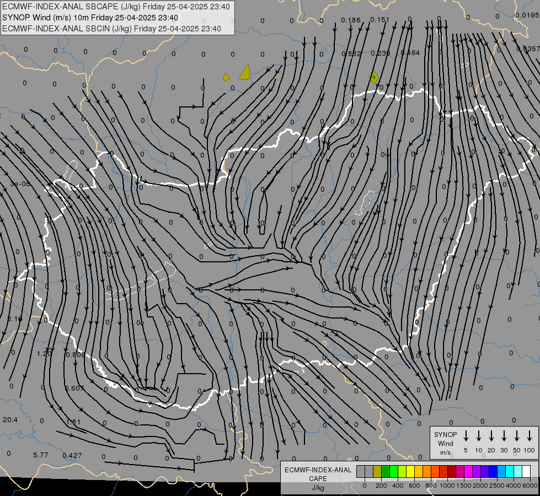Click the 100 m/s wind arrow in legend
Screen dimensions: 540x496
[530, 436]
